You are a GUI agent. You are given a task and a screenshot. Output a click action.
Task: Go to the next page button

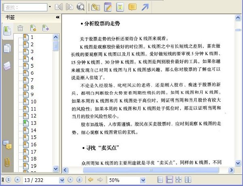tap(70, 180)
